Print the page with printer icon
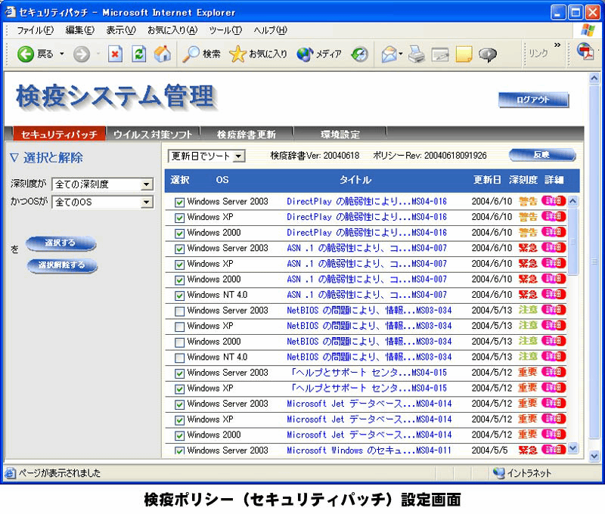 coord(417,54)
